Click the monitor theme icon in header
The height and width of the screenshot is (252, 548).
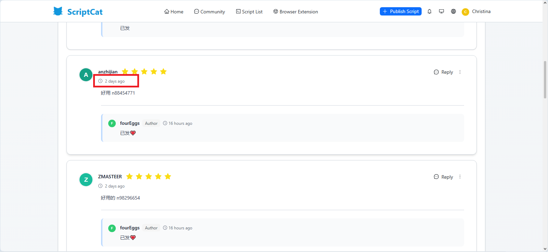click(441, 11)
